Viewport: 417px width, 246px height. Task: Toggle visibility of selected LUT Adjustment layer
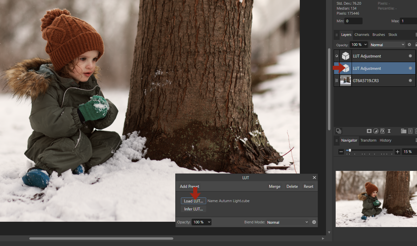point(410,68)
